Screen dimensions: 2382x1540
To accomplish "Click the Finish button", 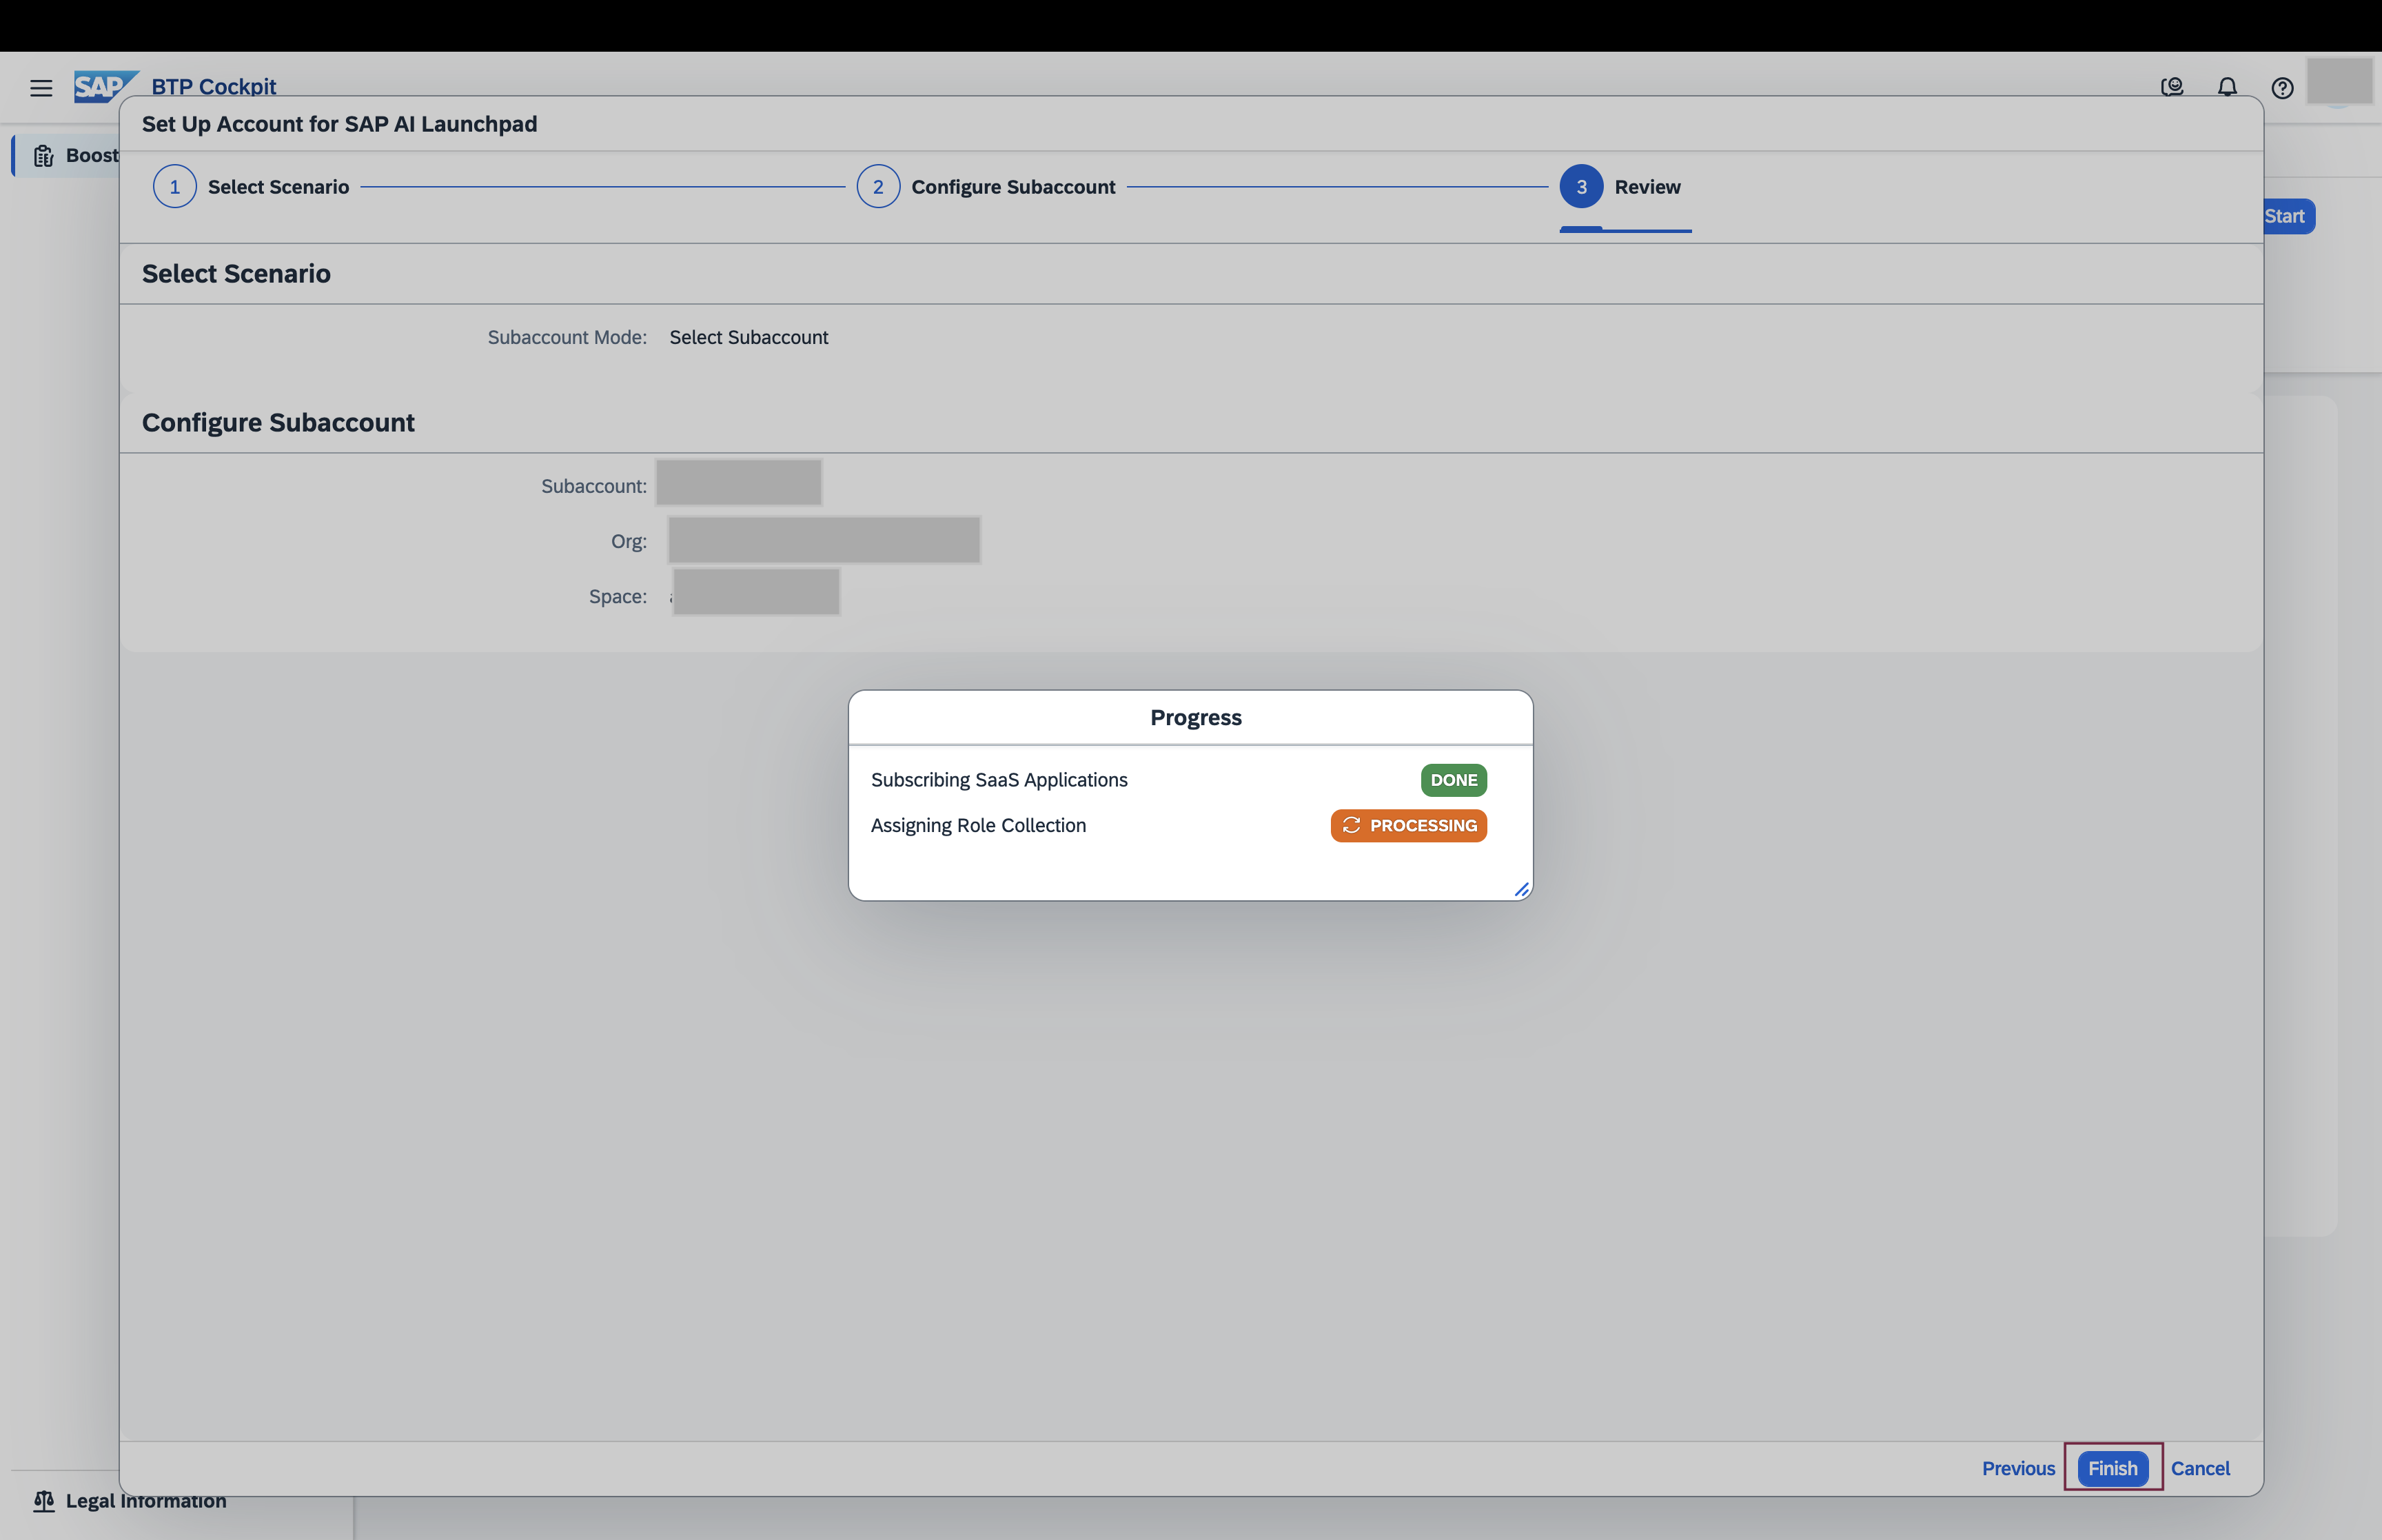I will pos(2112,1468).
